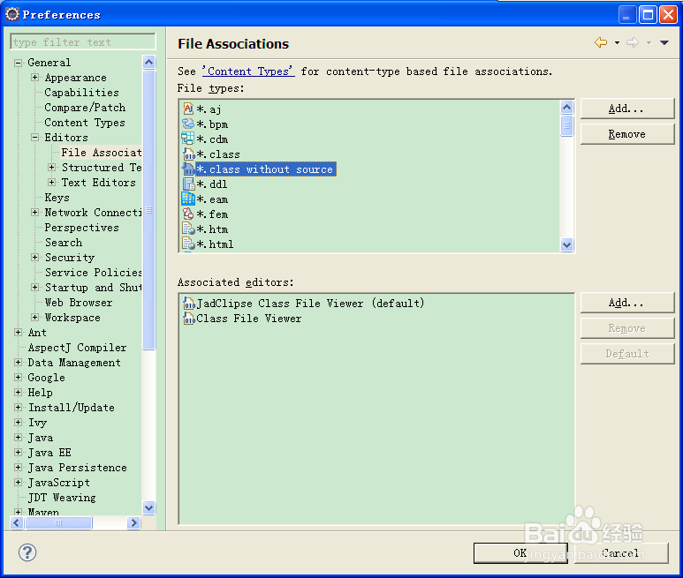Select the JDT Weaving page
This screenshot has width=683, height=578.
click(x=62, y=498)
